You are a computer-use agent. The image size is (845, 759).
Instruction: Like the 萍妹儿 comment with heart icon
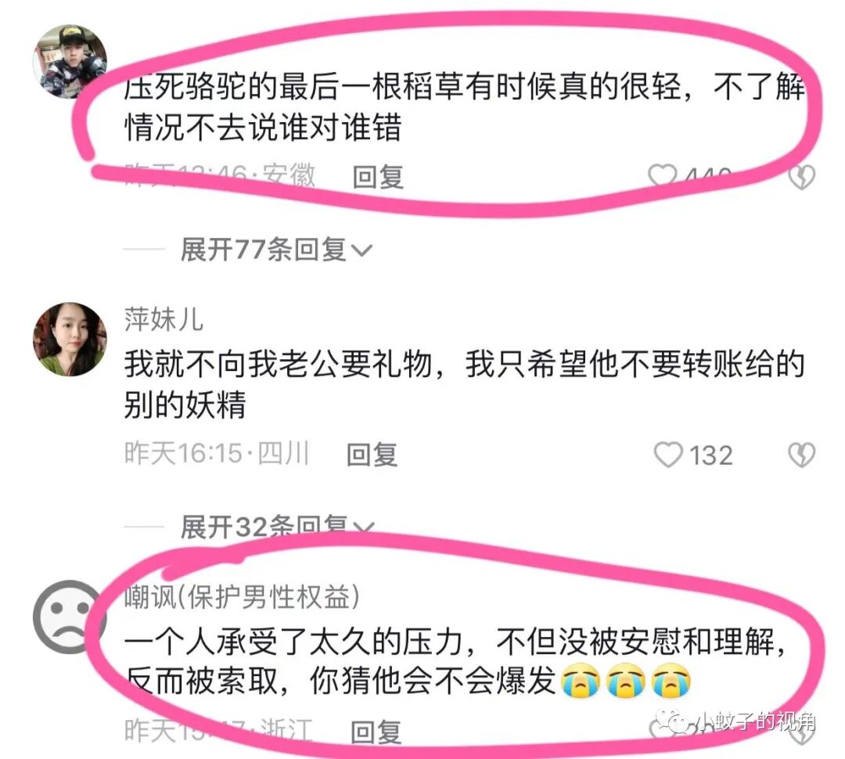click(668, 455)
